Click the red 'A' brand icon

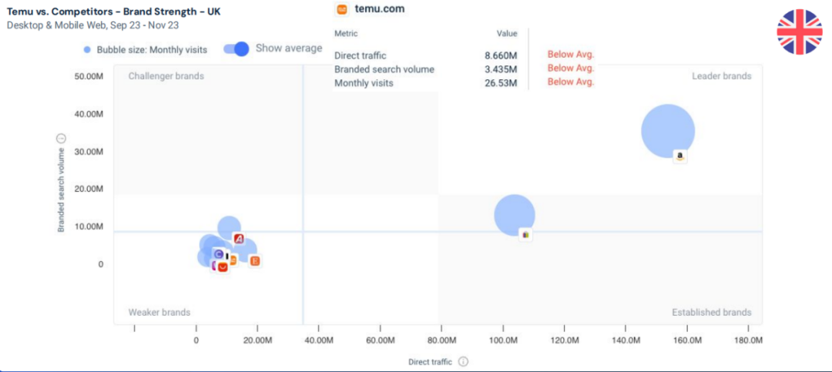tap(239, 239)
